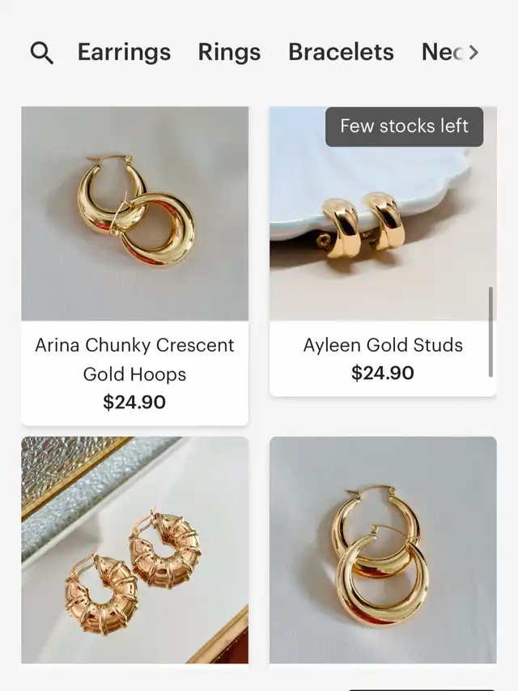Select the Bracelets category tab

(341, 53)
